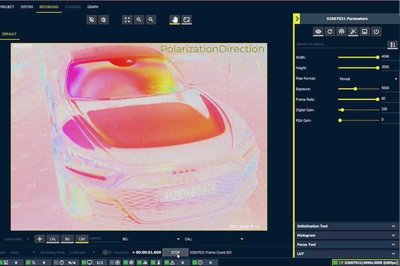Click the broadcast antenna icon
The width and height of the screenshot is (400, 266).
click(341, 31)
